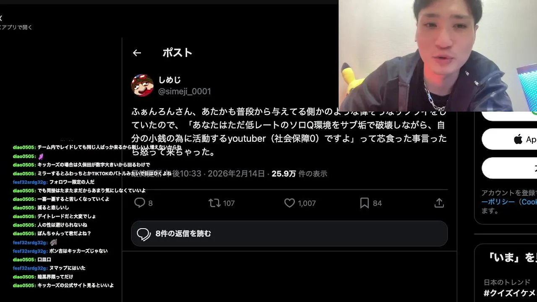Open しめじ's profile avatar
The image size is (537, 302).
coord(142,85)
